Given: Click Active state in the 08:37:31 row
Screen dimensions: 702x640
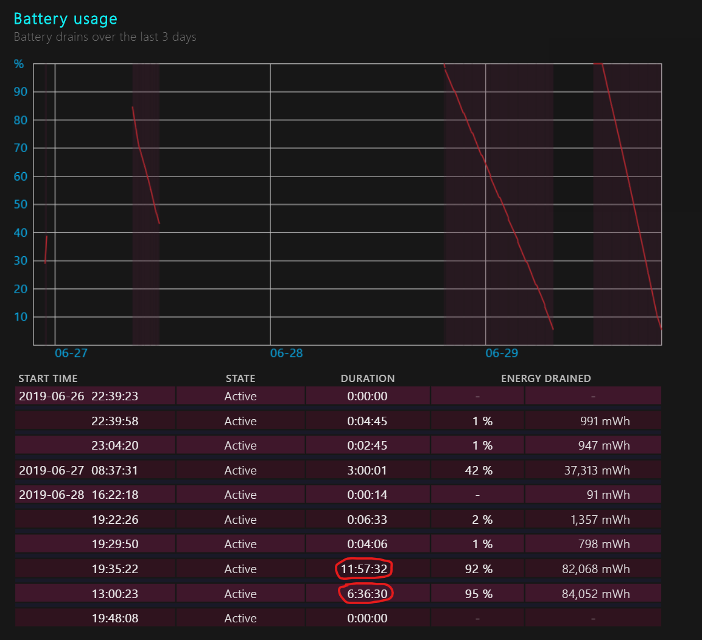Looking at the screenshot, I should point(240,470).
